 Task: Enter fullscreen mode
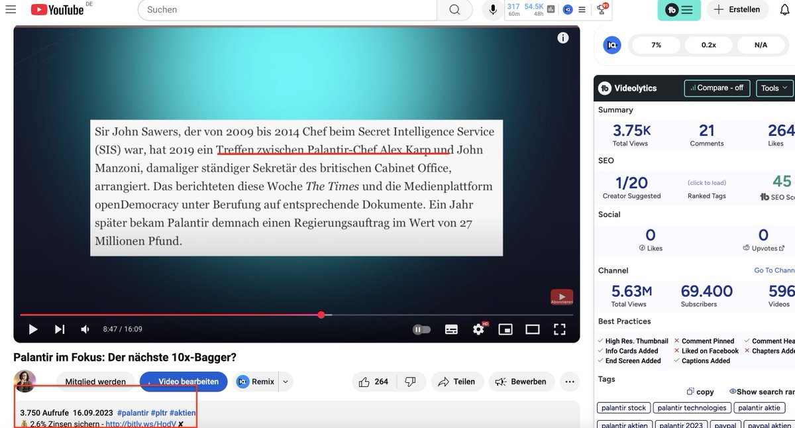click(x=560, y=329)
